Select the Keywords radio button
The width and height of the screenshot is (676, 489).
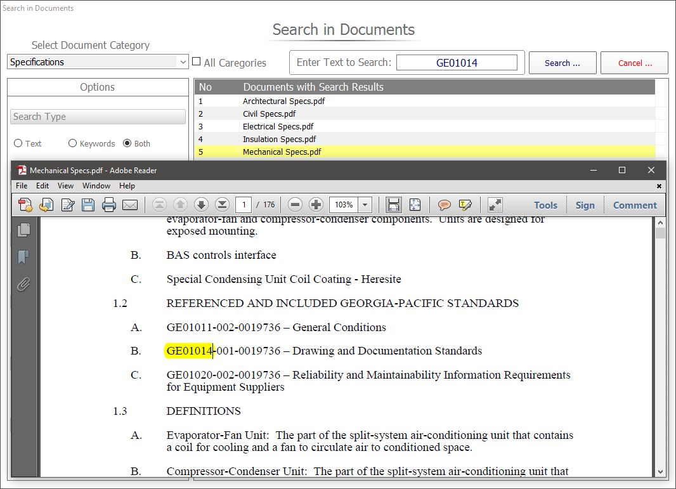tap(72, 143)
